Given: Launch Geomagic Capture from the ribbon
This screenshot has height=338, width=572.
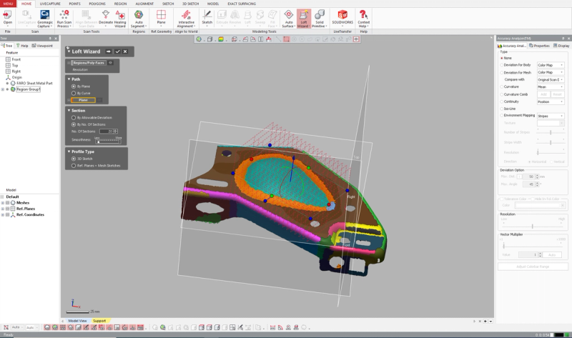Looking at the screenshot, I should coord(45,19).
